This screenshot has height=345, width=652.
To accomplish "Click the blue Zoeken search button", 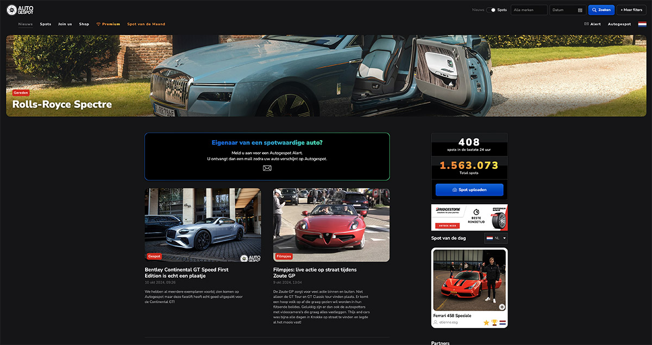I will [x=601, y=10].
